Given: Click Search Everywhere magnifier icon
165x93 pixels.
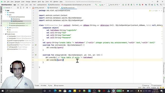Looking at the screenshot, I should 161,5.
